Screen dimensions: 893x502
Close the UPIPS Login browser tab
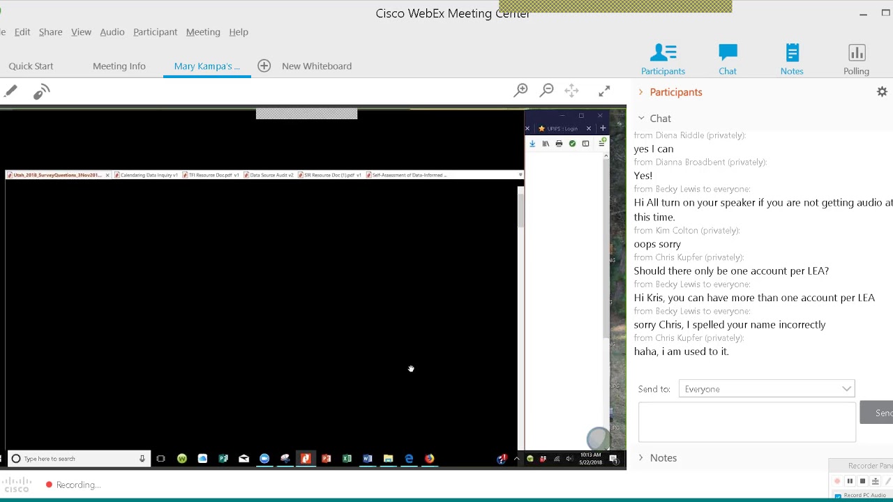point(589,128)
